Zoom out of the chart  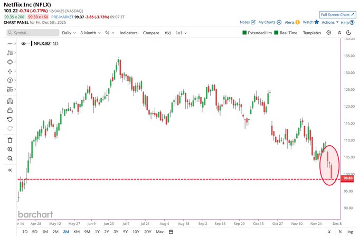(10, 158)
